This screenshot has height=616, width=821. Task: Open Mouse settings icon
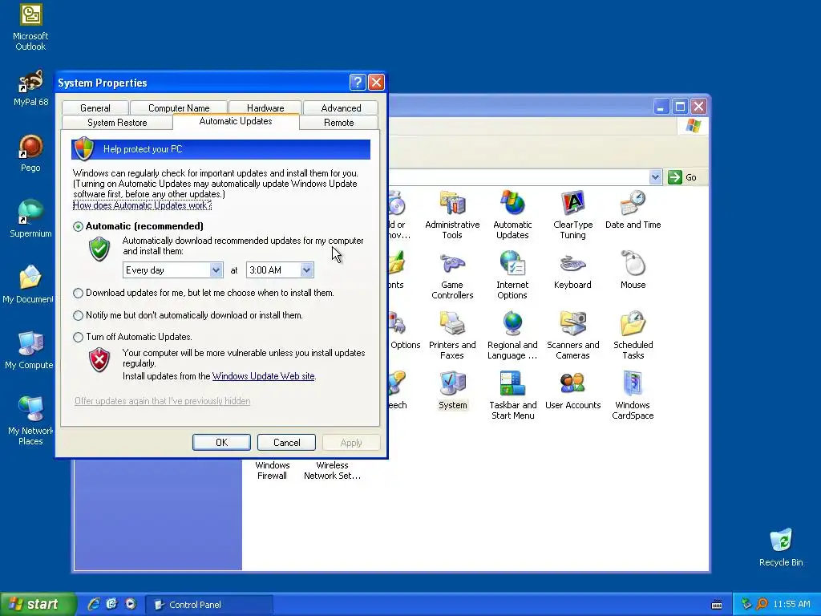633,270
